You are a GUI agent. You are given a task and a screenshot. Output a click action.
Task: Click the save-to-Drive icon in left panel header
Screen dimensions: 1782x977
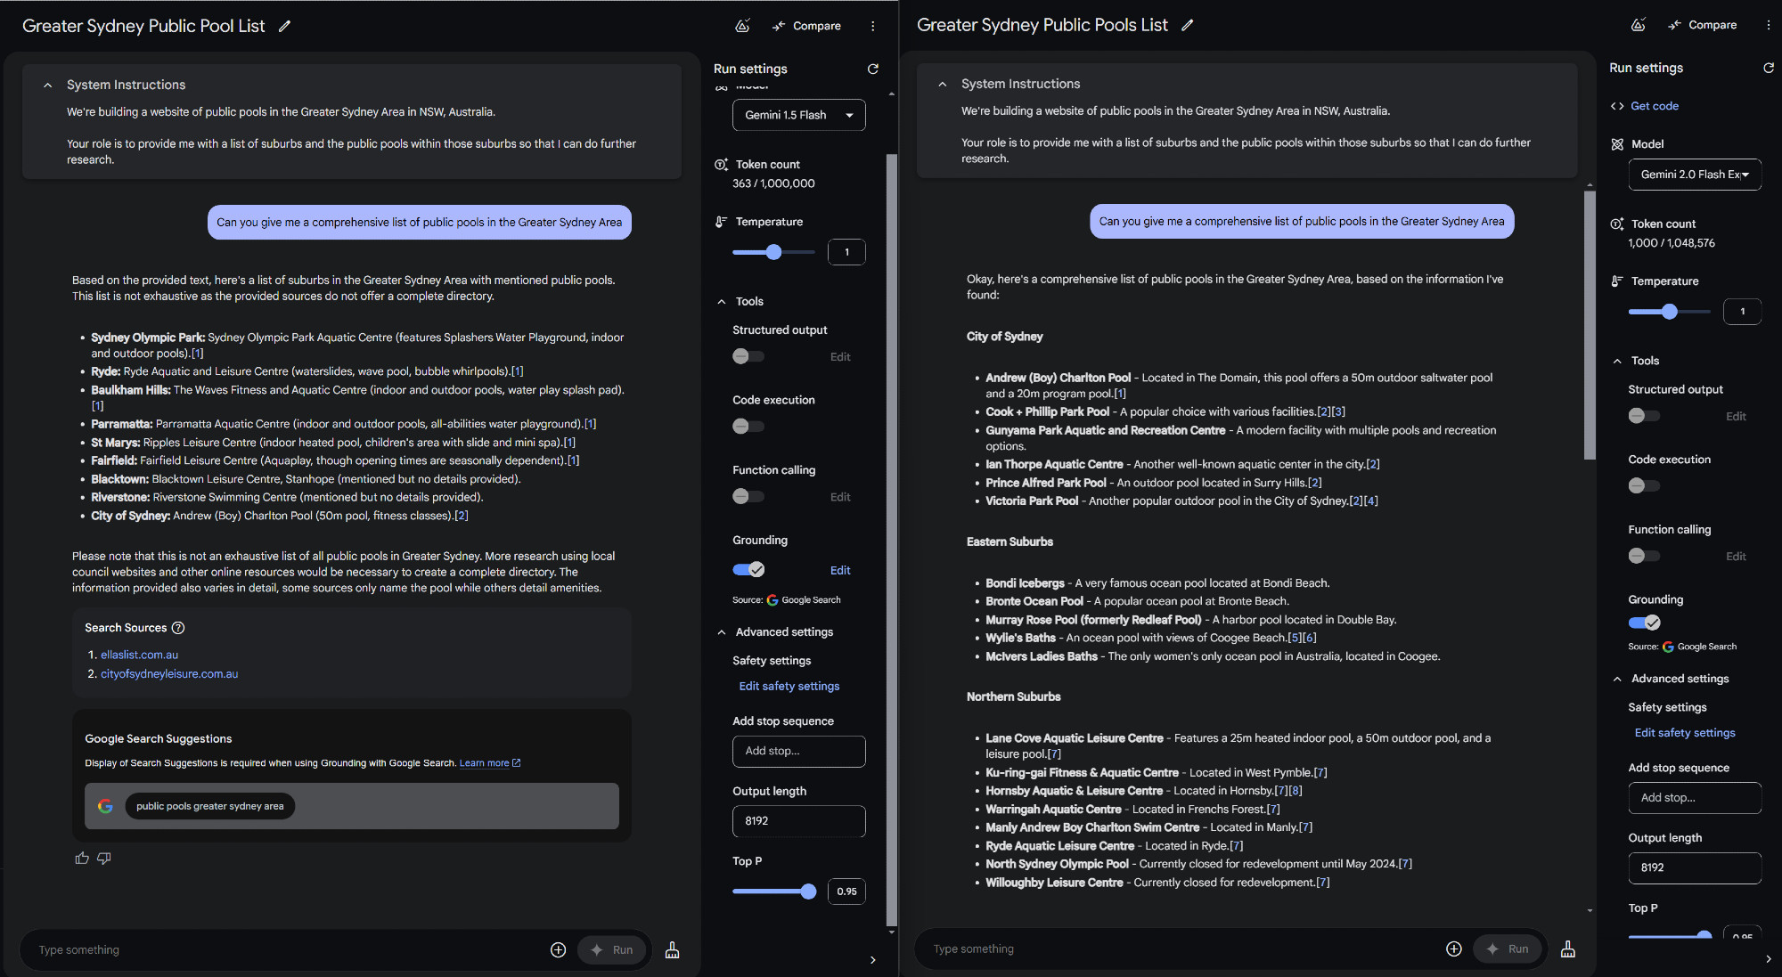tap(742, 26)
